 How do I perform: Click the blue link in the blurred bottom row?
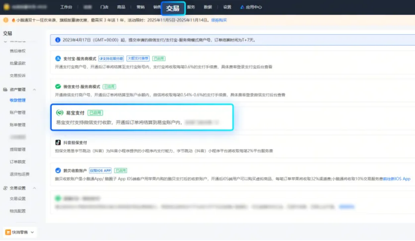coord(347,207)
